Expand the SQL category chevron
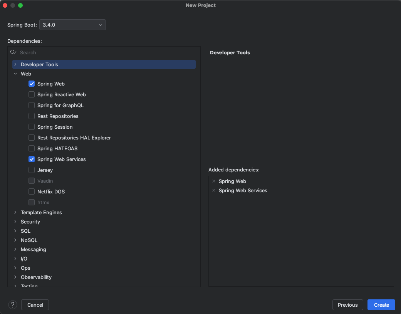The width and height of the screenshot is (401, 314). click(x=15, y=231)
